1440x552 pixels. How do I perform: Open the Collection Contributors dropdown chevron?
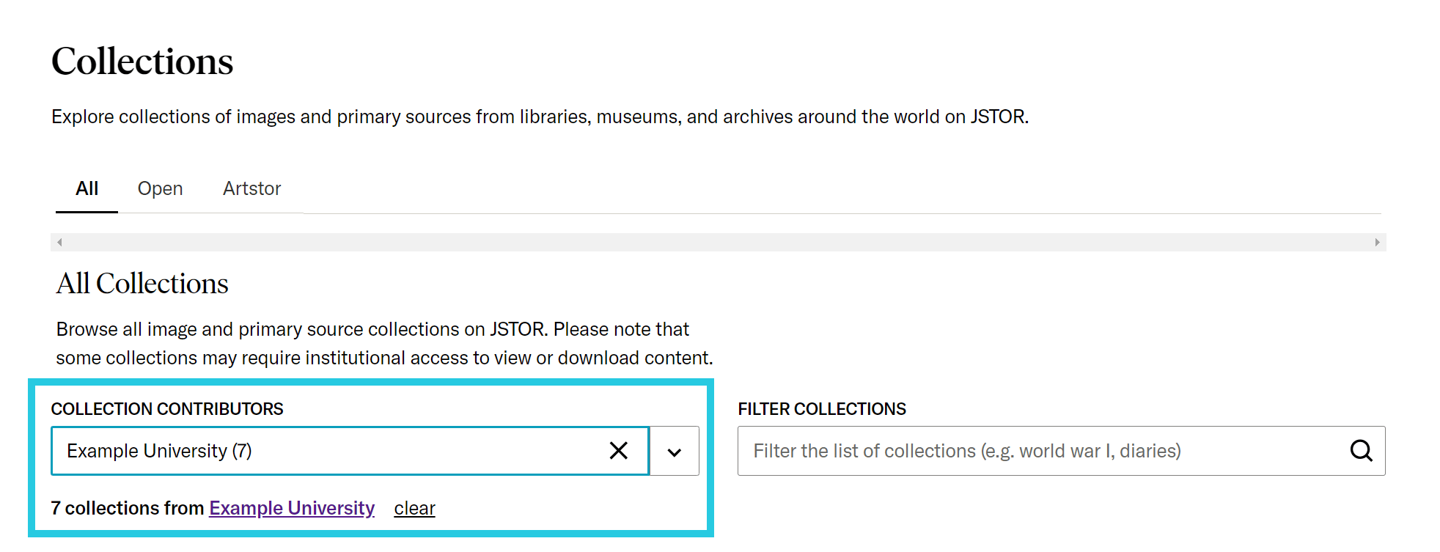click(673, 451)
